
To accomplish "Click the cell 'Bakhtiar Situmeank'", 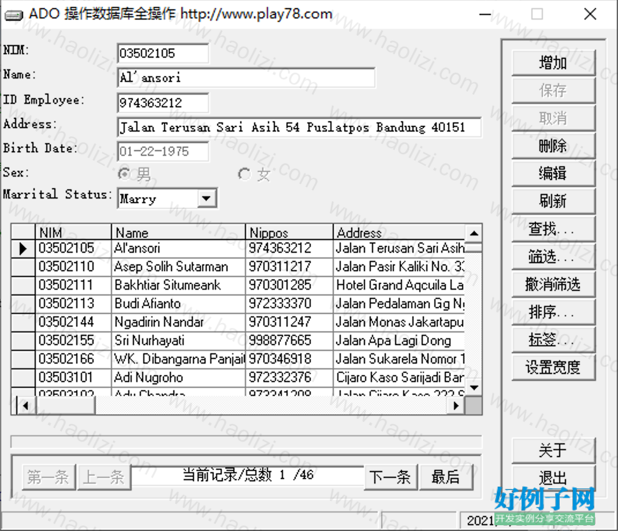I will (178, 286).
